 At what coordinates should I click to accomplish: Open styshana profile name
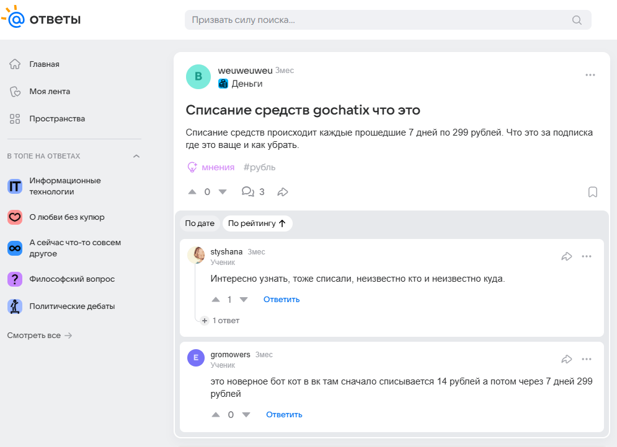pyautogui.click(x=226, y=252)
